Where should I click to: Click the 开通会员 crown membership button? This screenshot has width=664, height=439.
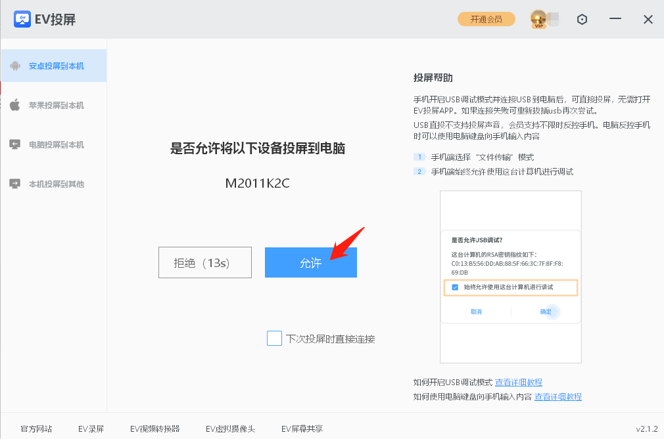click(x=486, y=19)
